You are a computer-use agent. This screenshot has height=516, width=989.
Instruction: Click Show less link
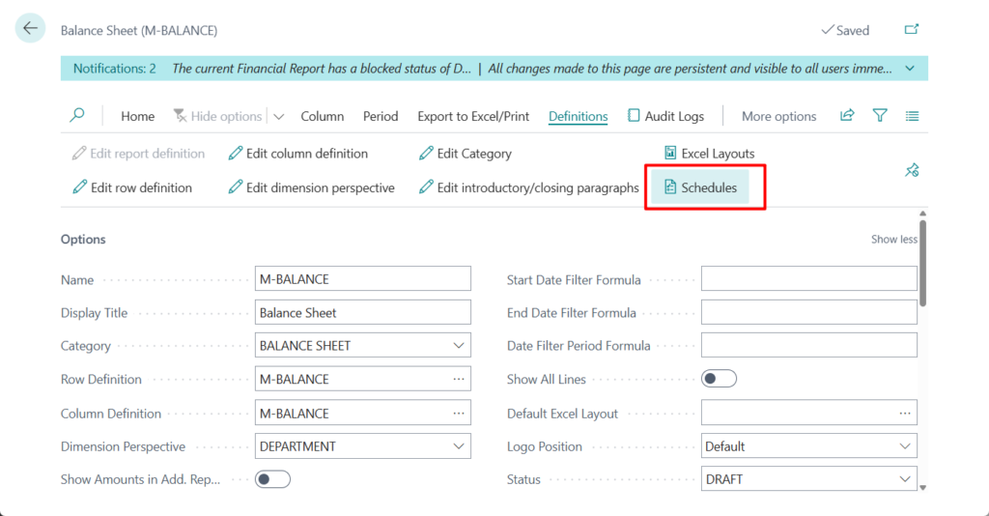894,240
